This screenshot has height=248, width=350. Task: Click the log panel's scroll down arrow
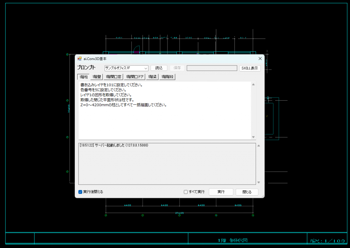coord(259,182)
